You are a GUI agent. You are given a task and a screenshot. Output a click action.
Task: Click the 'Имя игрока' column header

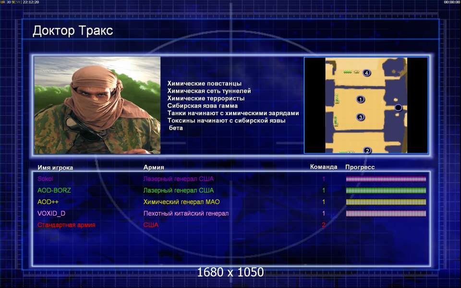pos(55,168)
